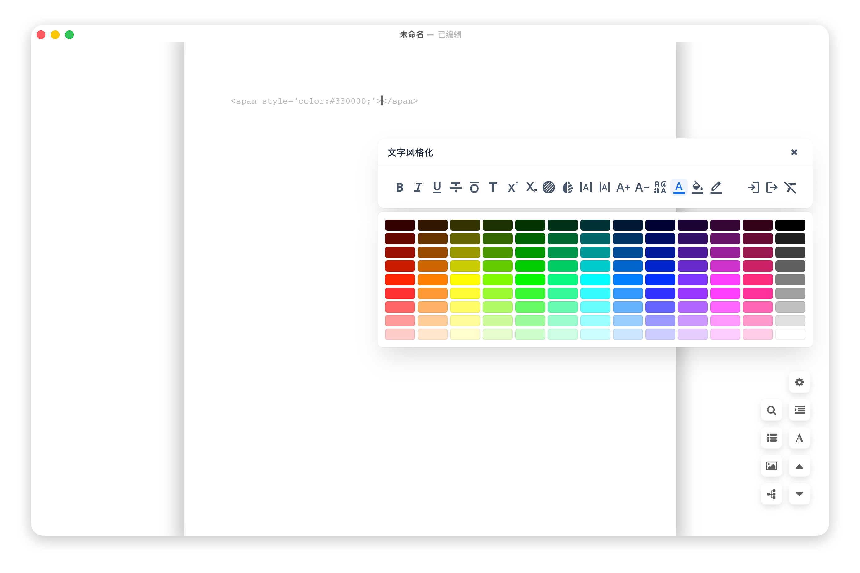Select the highlighter pen tool
This screenshot has height=573, width=860.
716,188
